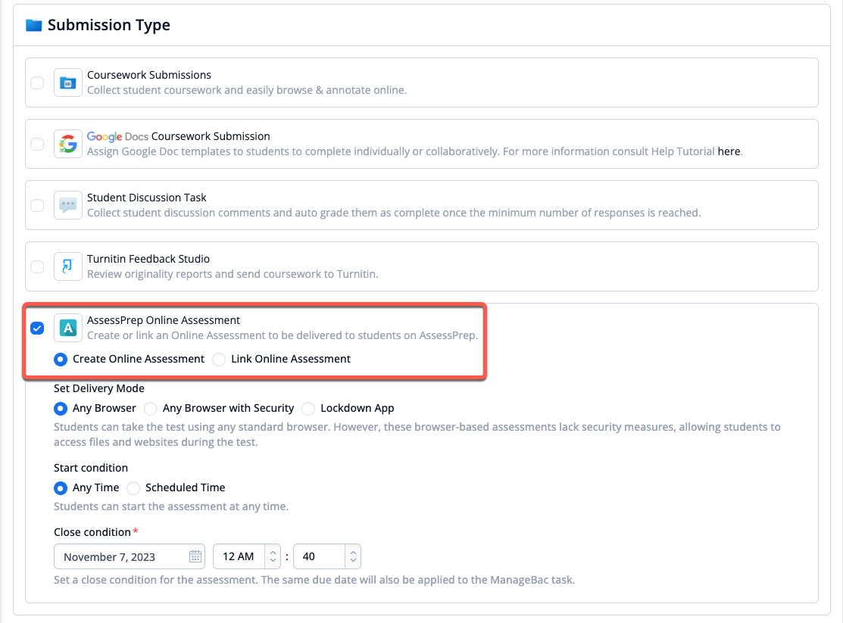The width and height of the screenshot is (843, 623).
Task: Click the Coursework Submissions icon
Action: (67, 83)
